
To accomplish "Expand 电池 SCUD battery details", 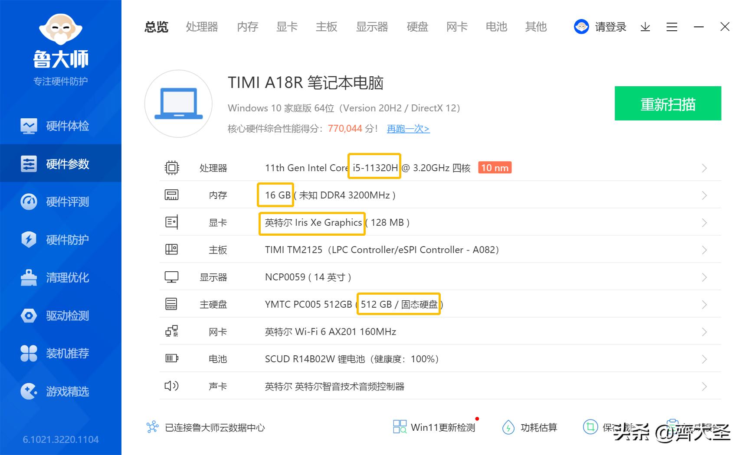I will pyautogui.click(x=704, y=359).
